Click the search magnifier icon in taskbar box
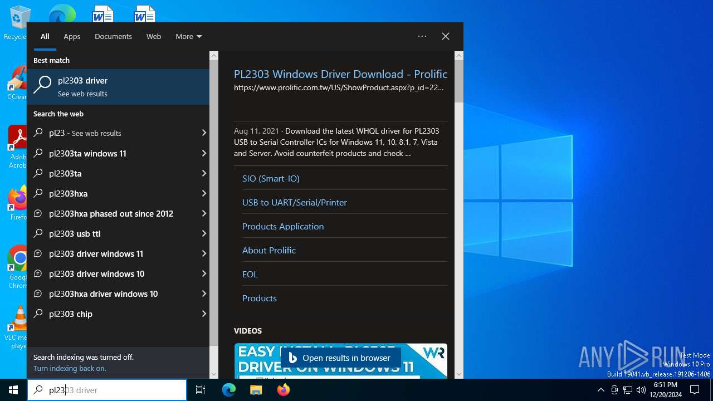This screenshot has height=401, width=713. pyautogui.click(x=38, y=390)
